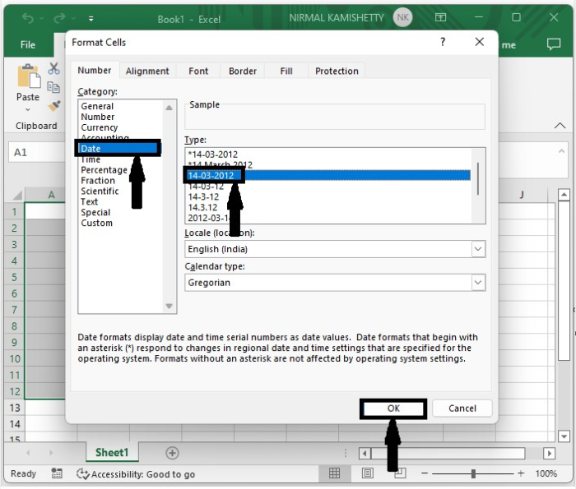Screen dimensions: 576x489
Task: Select Text in Category list
Action: coord(89,201)
